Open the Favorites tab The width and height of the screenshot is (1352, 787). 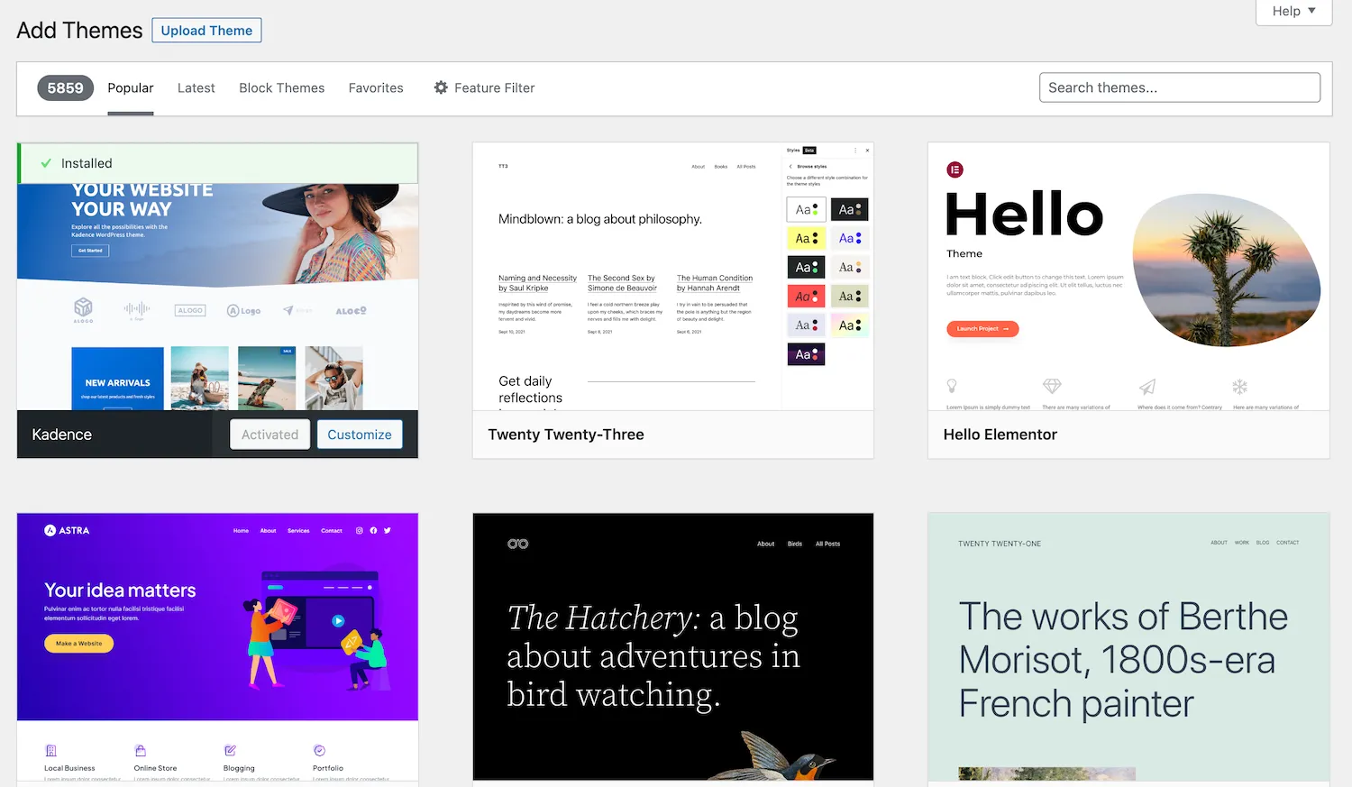pos(376,87)
